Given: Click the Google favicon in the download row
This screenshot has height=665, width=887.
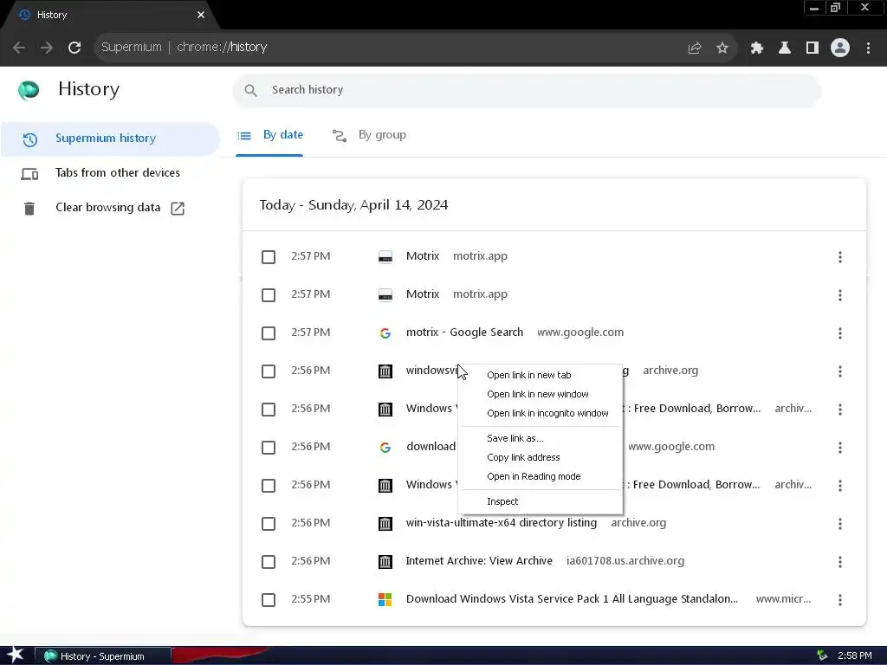Looking at the screenshot, I should [x=385, y=448].
